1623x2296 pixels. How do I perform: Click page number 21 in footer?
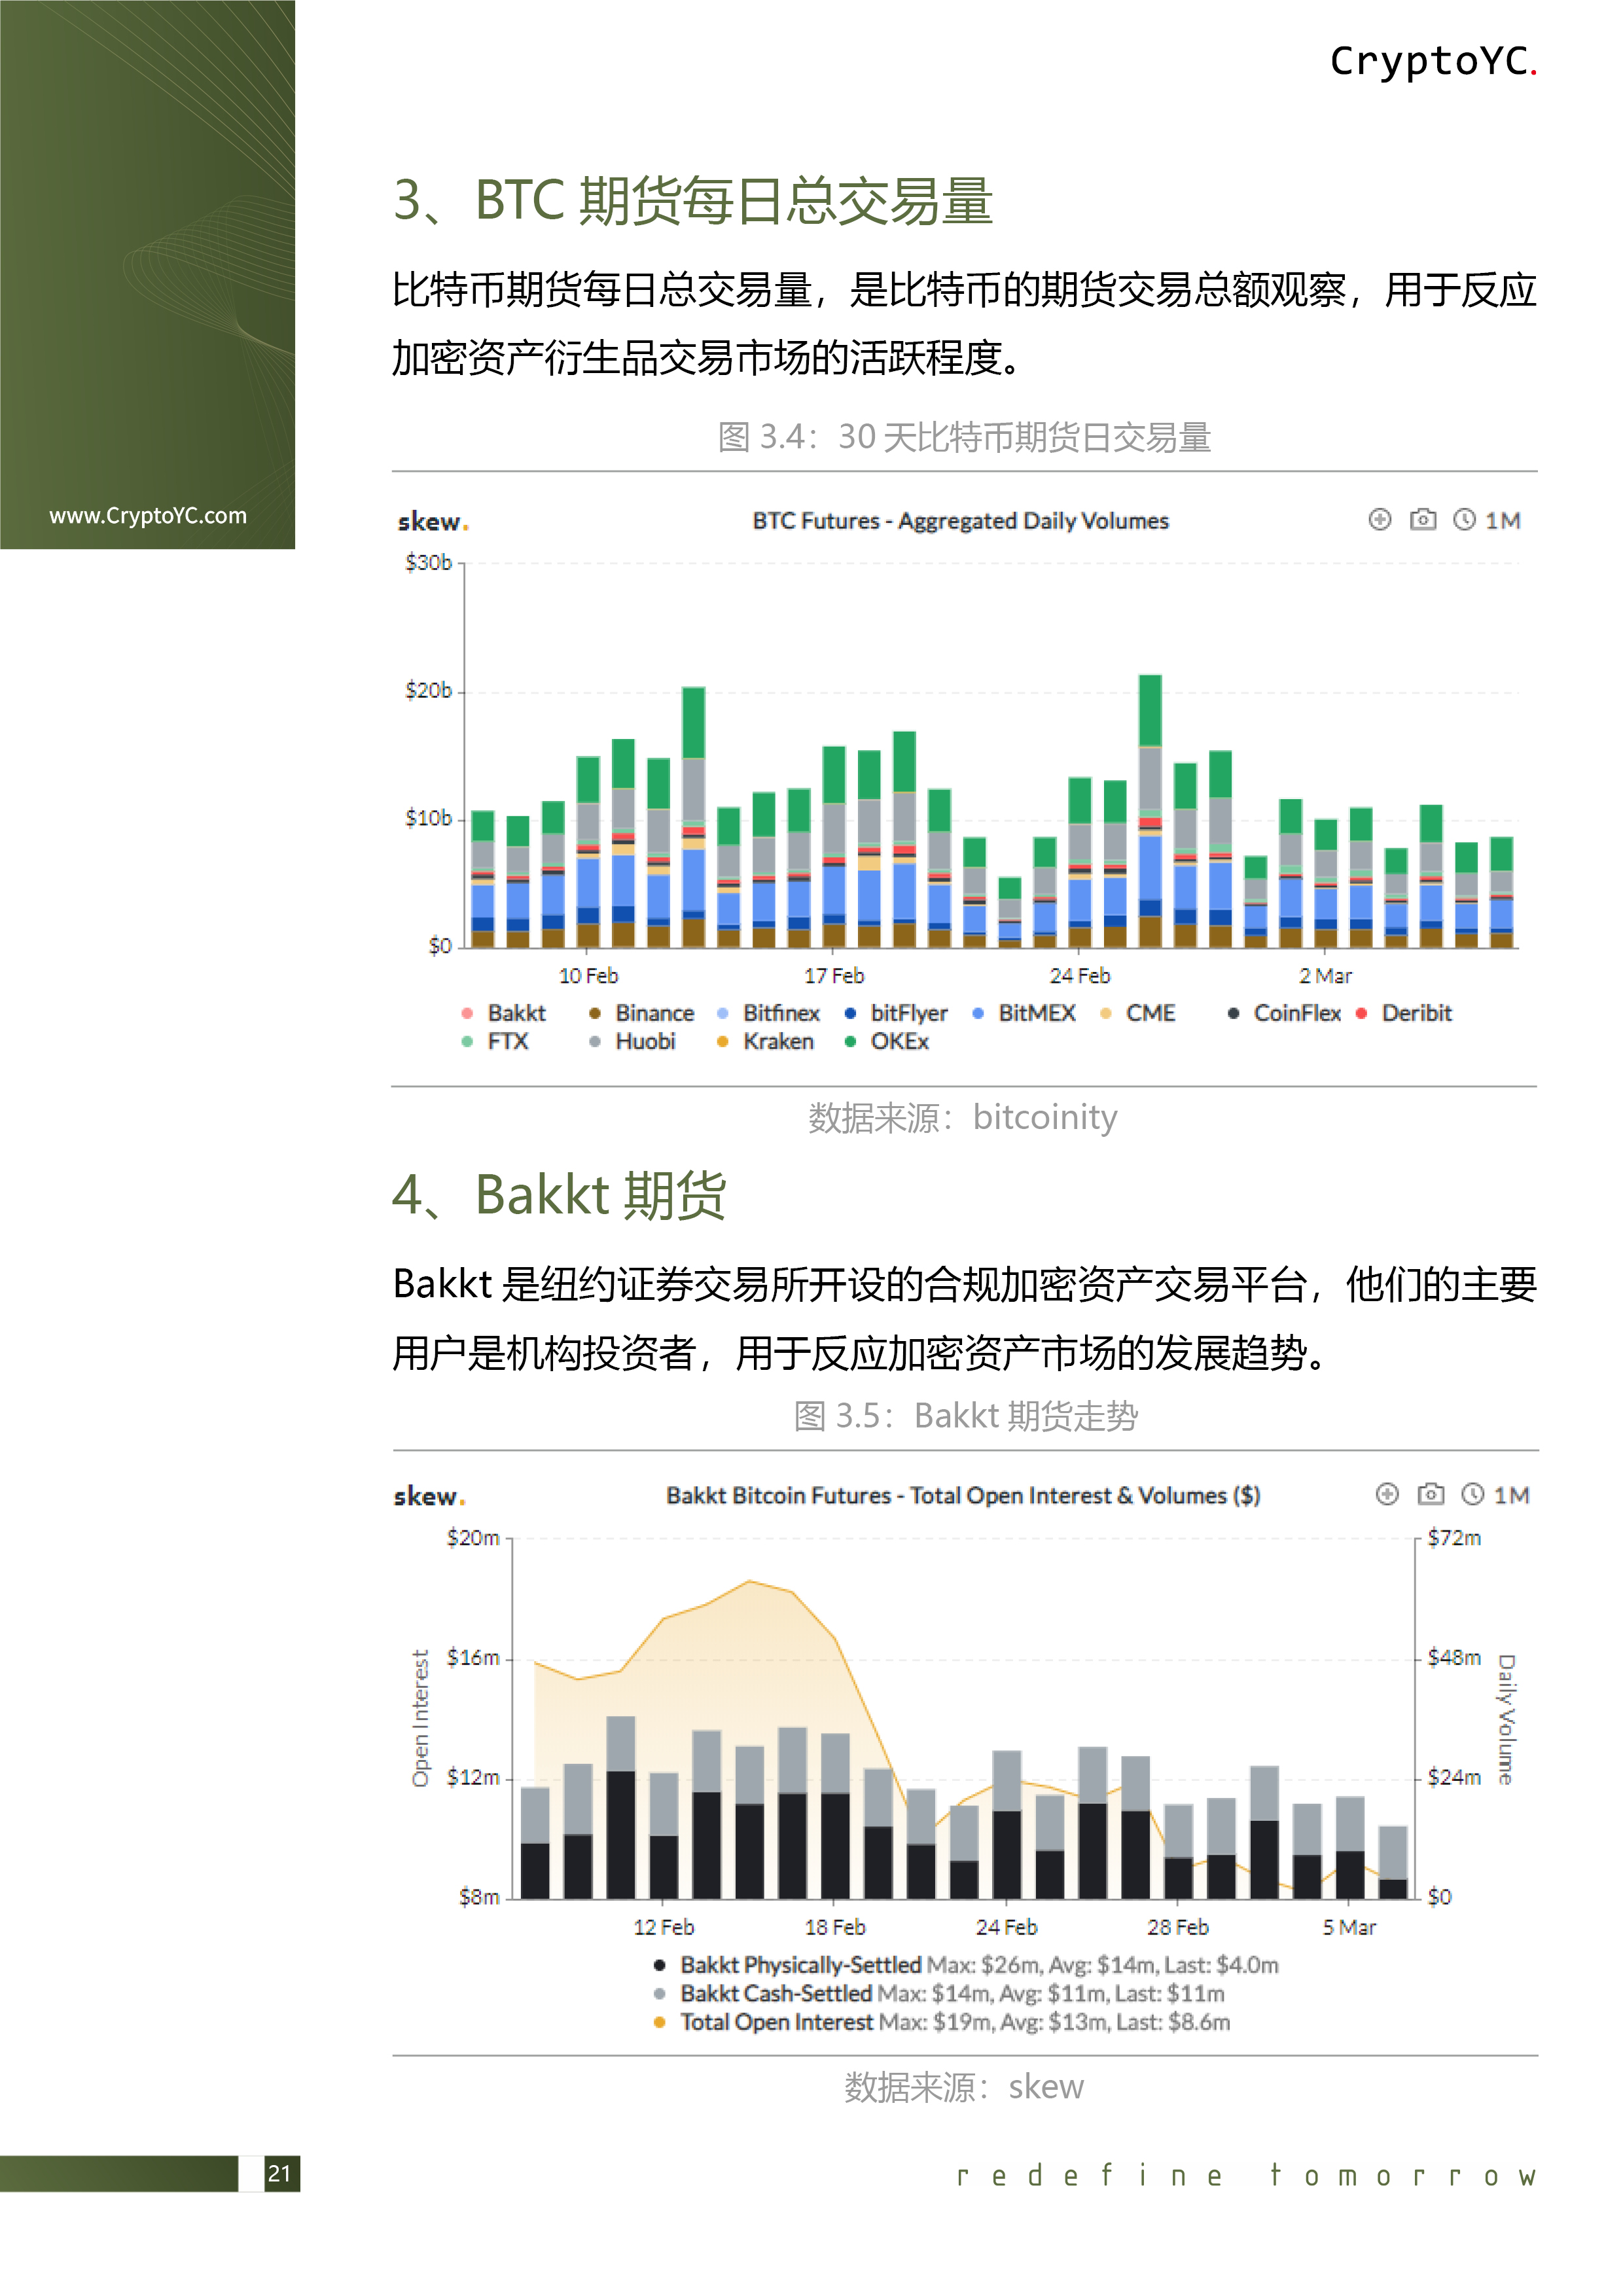(x=280, y=2173)
